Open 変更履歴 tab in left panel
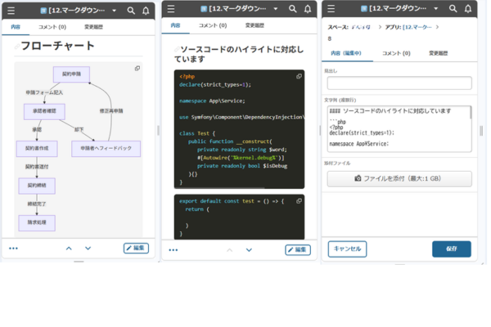The image size is (491, 327). pyautogui.click(x=93, y=27)
